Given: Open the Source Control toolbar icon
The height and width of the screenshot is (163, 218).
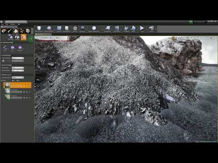Looking at the screenshot, I should 49,29.
